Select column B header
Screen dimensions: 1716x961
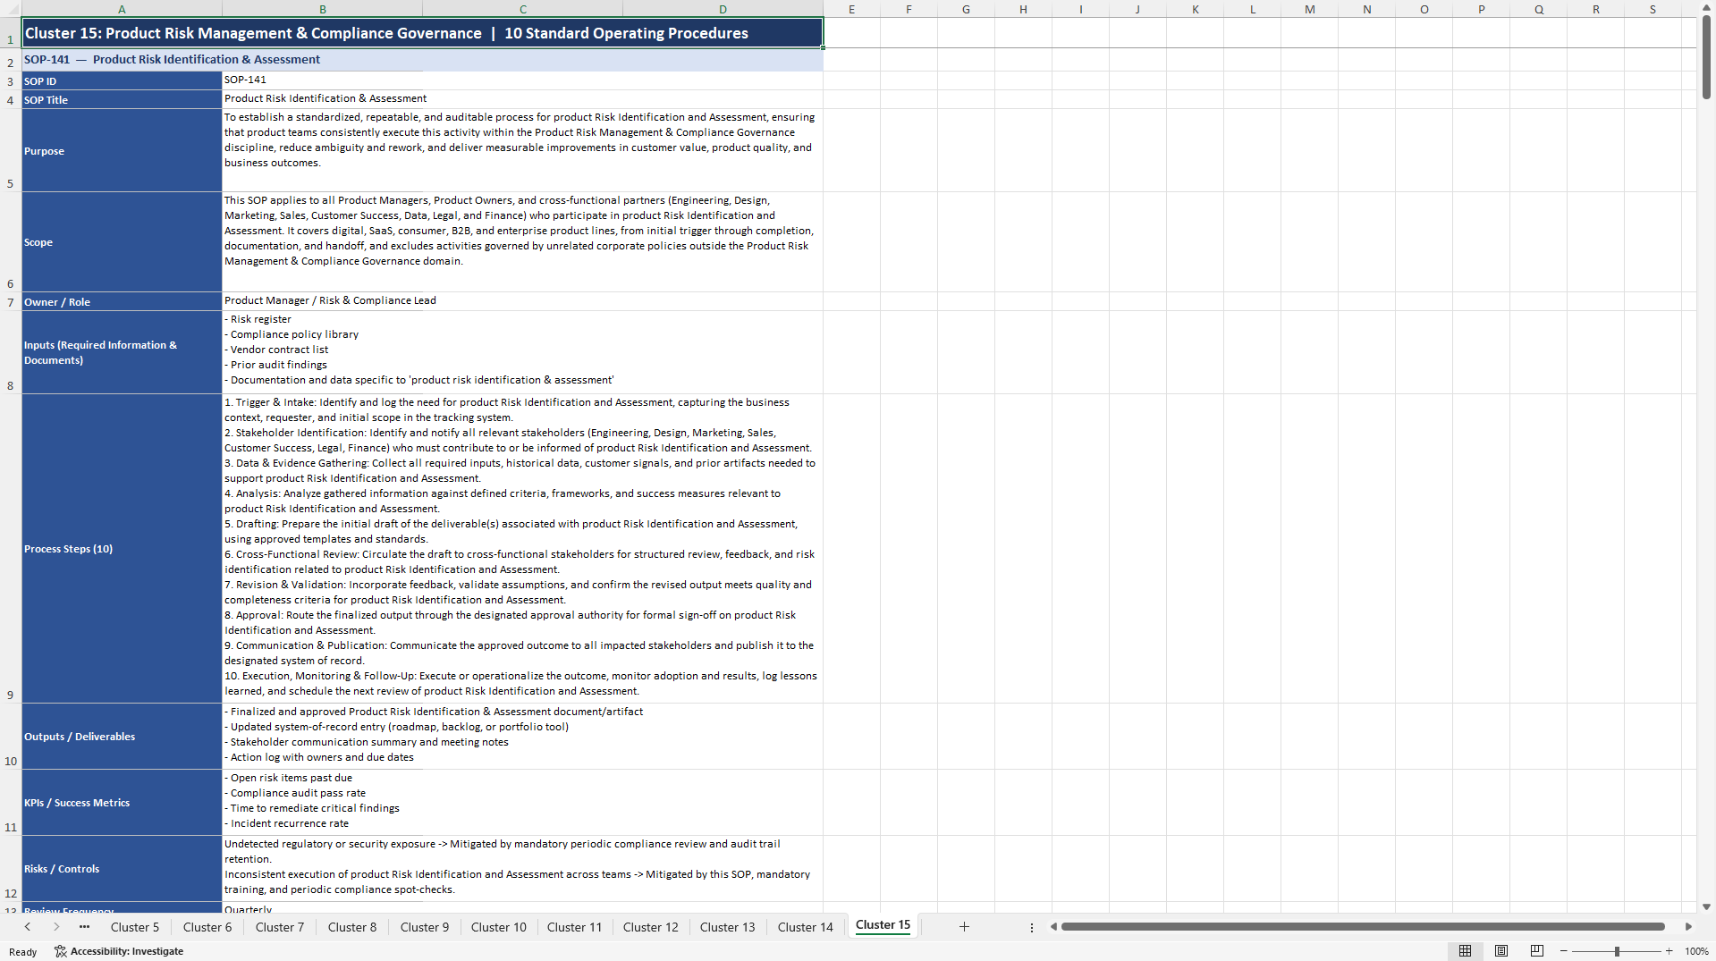pyautogui.click(x=322, y=9)
